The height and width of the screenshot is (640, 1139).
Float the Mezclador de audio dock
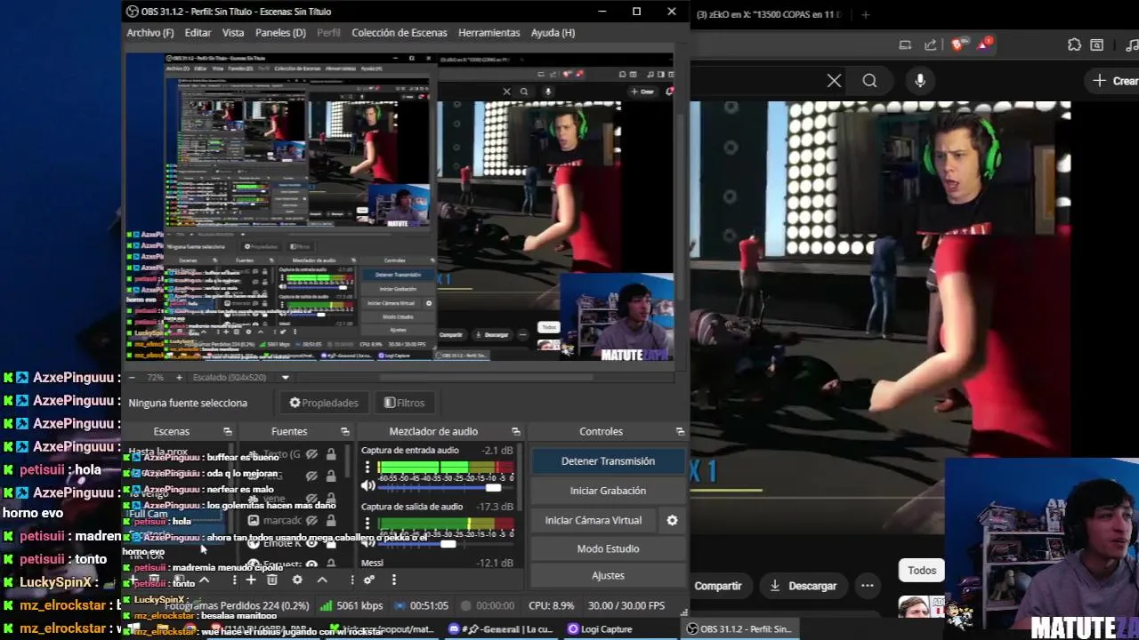515,431
